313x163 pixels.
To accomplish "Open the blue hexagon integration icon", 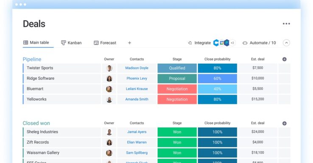I will (x=226, y=43).
